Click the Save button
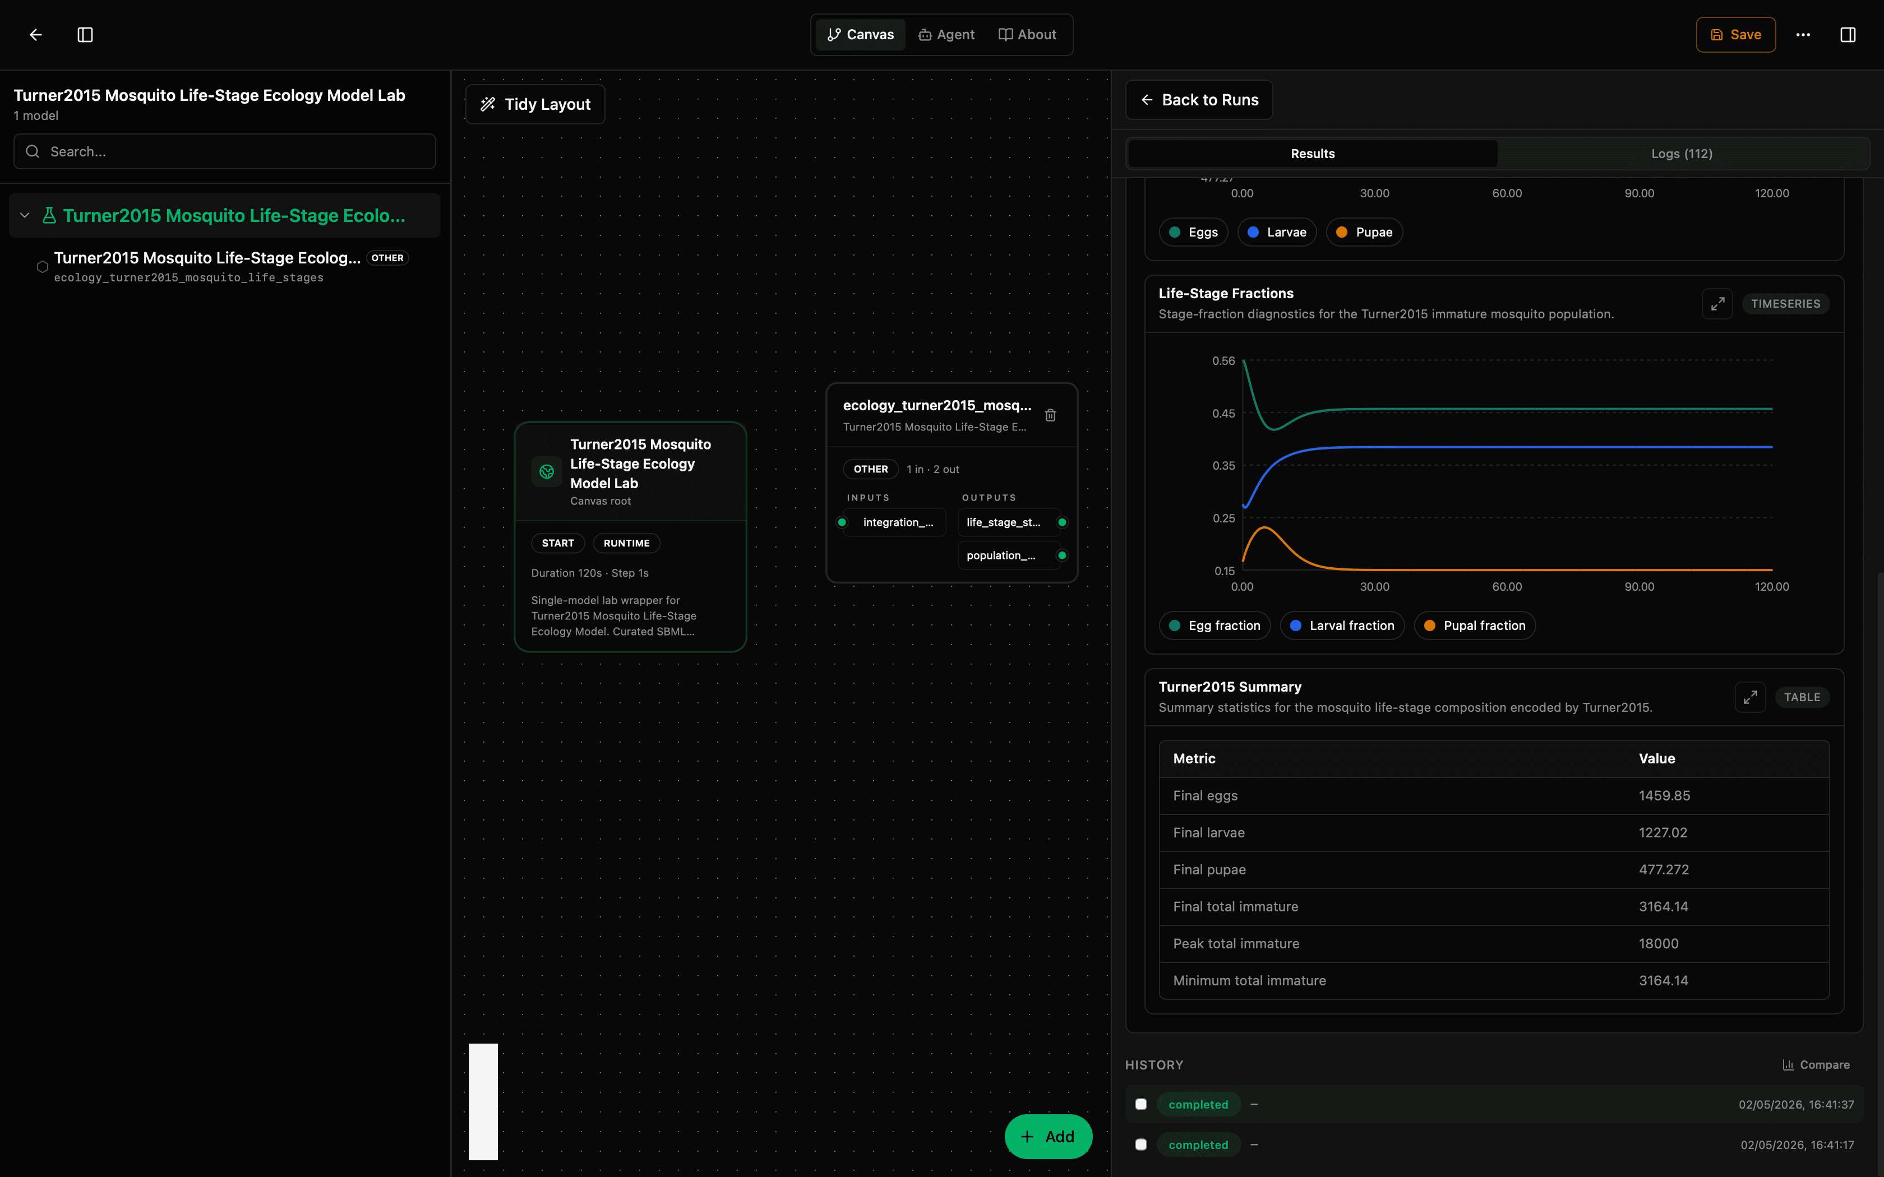The image size is (1884, 1177). pos(1735,34)
